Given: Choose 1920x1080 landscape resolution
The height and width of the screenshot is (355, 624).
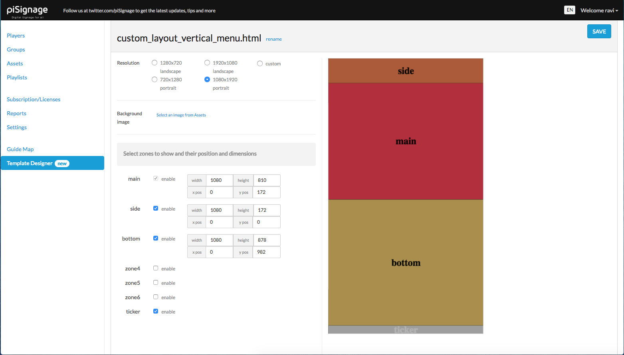Looking at the screenshot, I should 207,63.
